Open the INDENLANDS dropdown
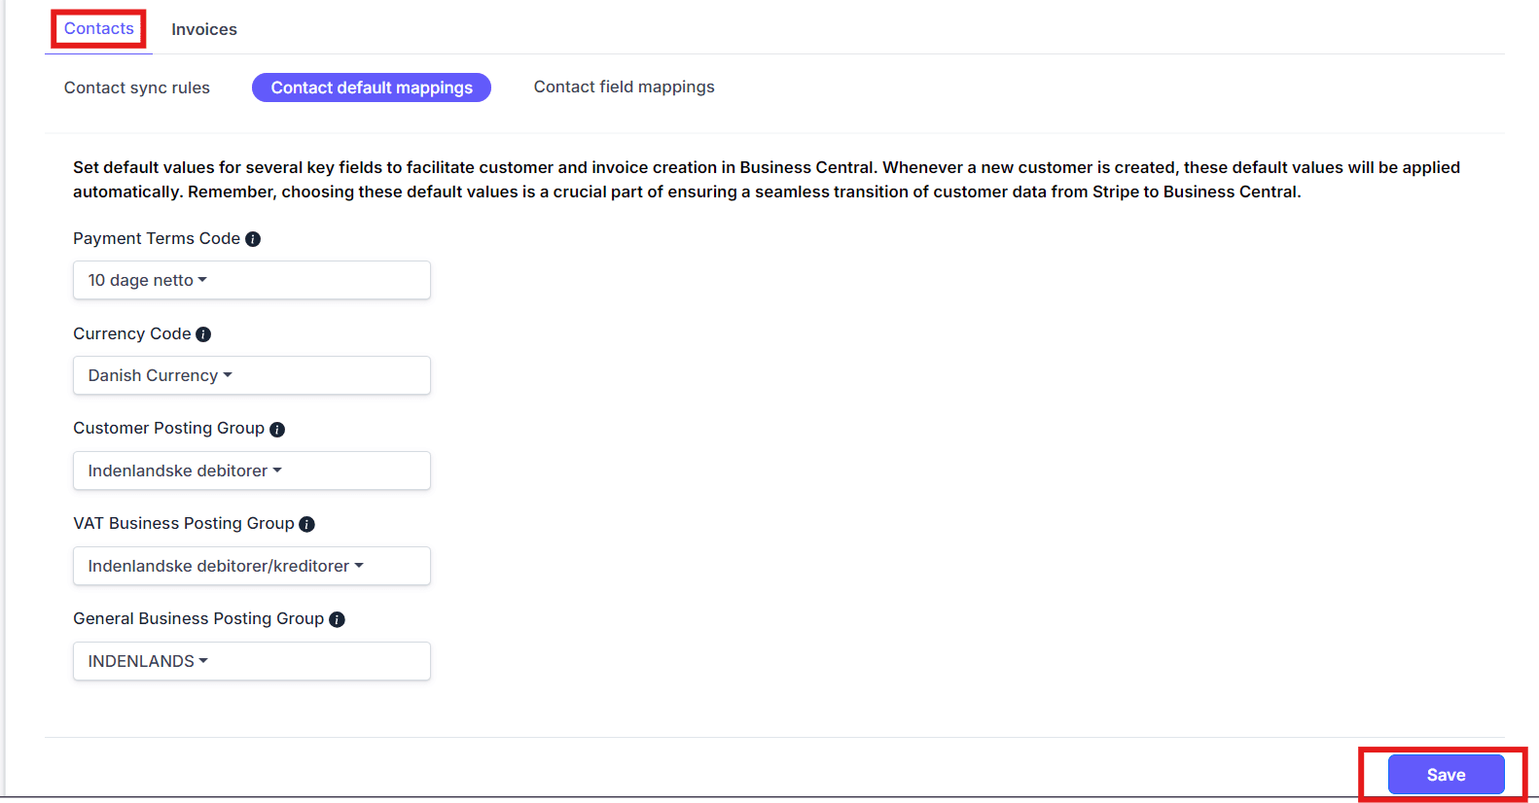1539x803 pixels. pyautogui.click(x=252, y=661)
